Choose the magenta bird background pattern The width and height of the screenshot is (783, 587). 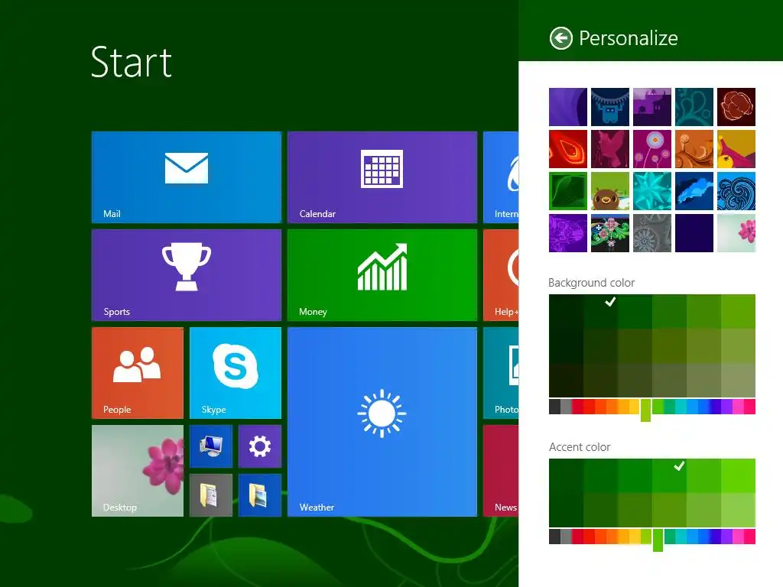click(609, 149)
